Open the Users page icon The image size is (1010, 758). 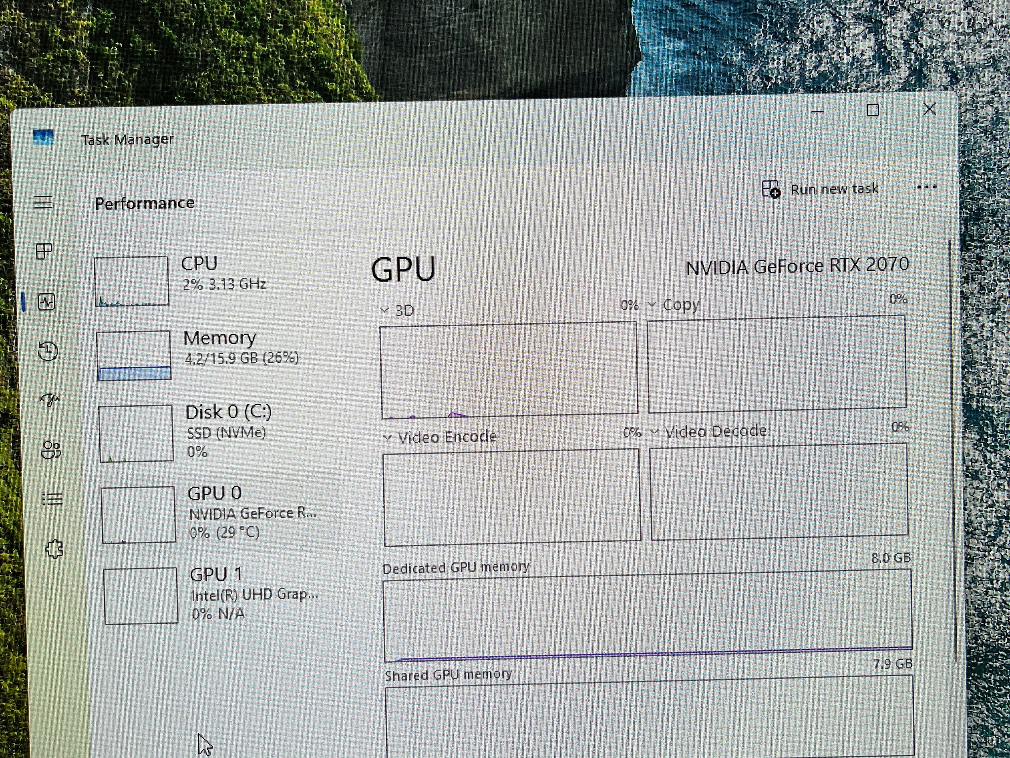51,450
